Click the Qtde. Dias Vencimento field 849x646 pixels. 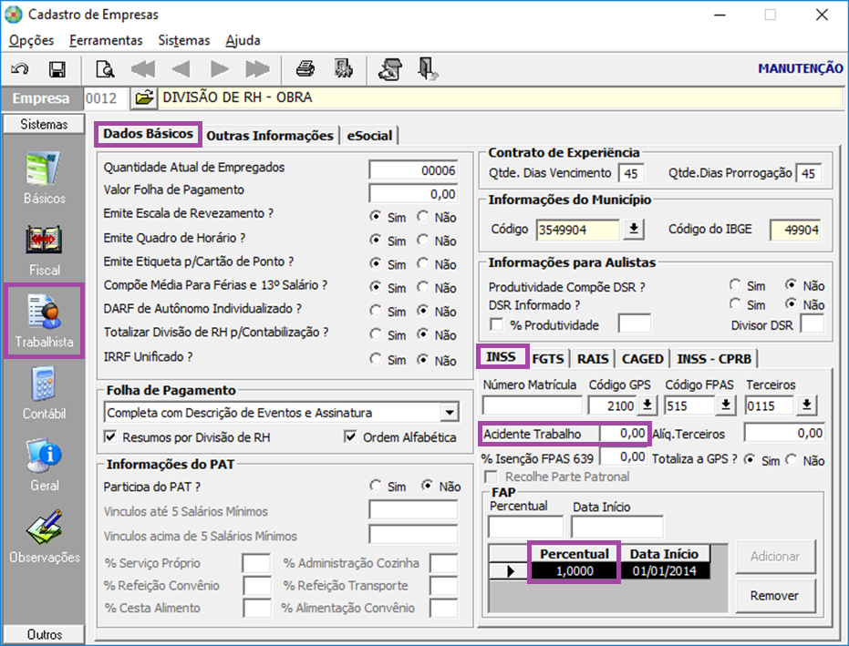[x=631, y=174]
